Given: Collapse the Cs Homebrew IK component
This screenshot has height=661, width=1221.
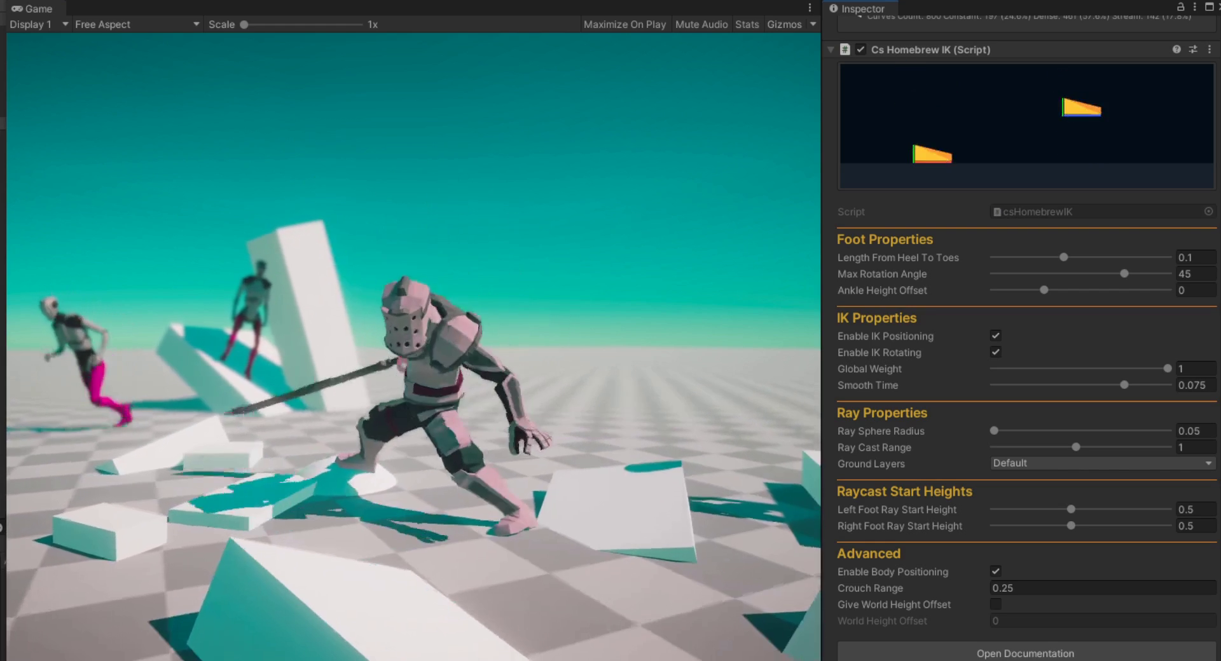Looking at the screenshot, I should point(831,50).
